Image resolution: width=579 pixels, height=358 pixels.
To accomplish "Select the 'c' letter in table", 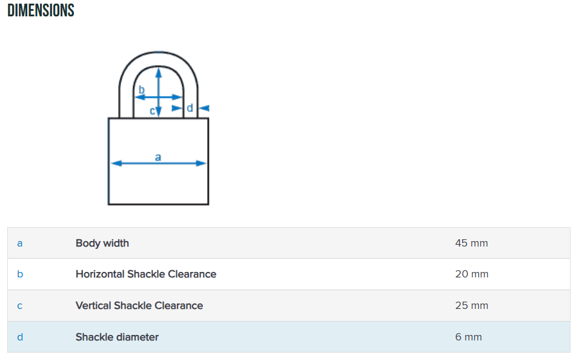I will pos(20,306).
